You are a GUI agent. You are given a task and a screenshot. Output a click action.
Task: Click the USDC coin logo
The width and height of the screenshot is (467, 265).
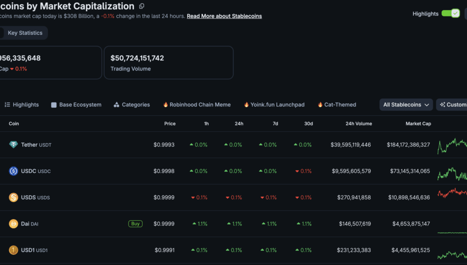pyautogui.click(x=13, y=171)
